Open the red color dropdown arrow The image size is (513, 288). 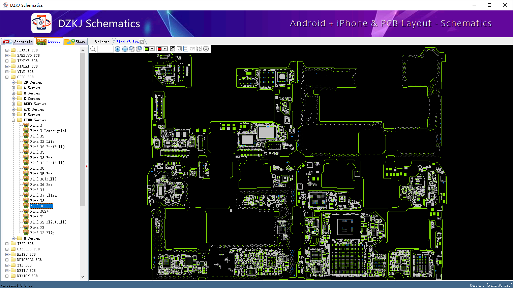[x=165, y=49]
